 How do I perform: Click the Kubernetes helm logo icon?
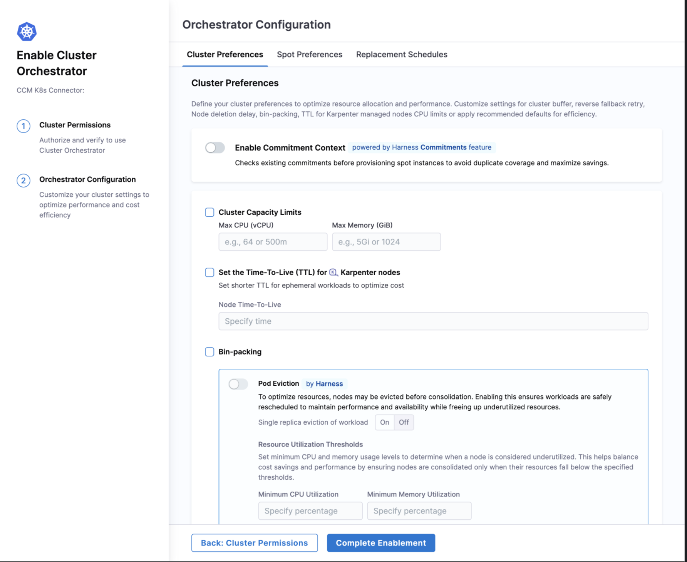point(27,32)
